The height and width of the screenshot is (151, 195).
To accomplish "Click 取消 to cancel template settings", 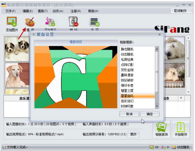I will coord(129,114).
